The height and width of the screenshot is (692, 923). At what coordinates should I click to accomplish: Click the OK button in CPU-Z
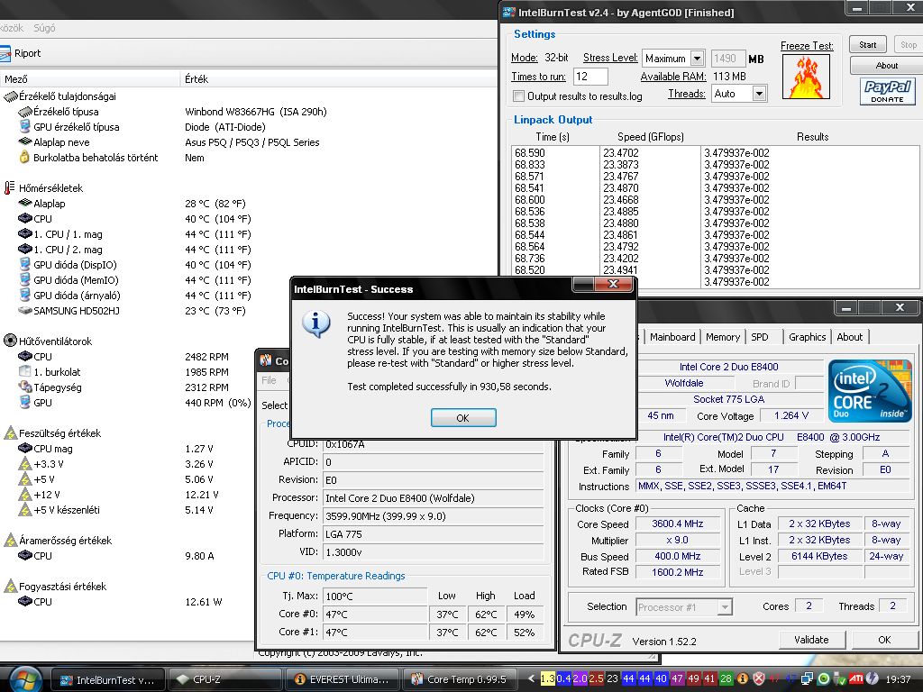[x=884, y=640]
